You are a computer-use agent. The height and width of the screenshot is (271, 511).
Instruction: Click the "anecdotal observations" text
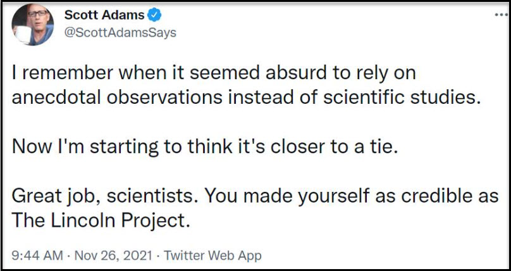coord(118,98)
